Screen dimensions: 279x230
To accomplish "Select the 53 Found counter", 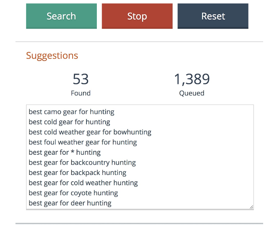I will click(81, 80).
